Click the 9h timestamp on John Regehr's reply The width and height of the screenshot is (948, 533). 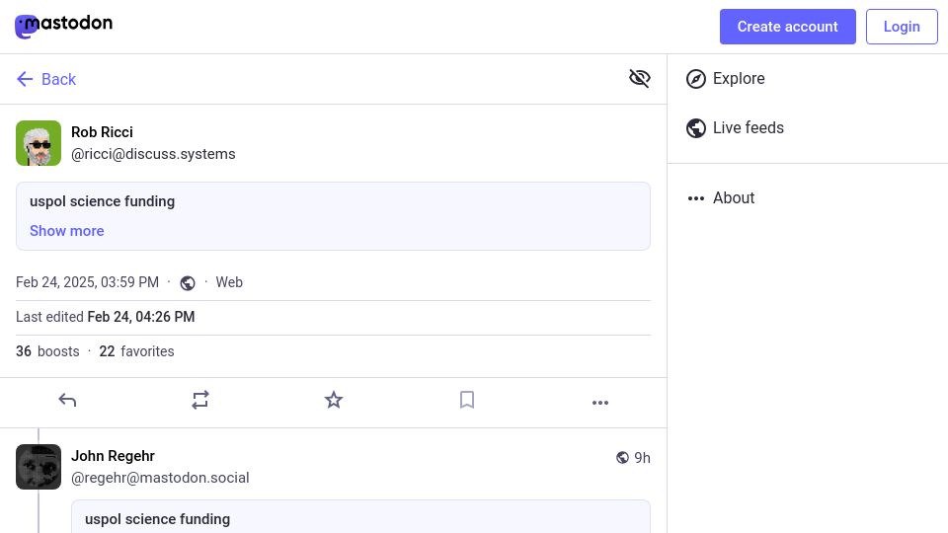click(x=642, y=458)
